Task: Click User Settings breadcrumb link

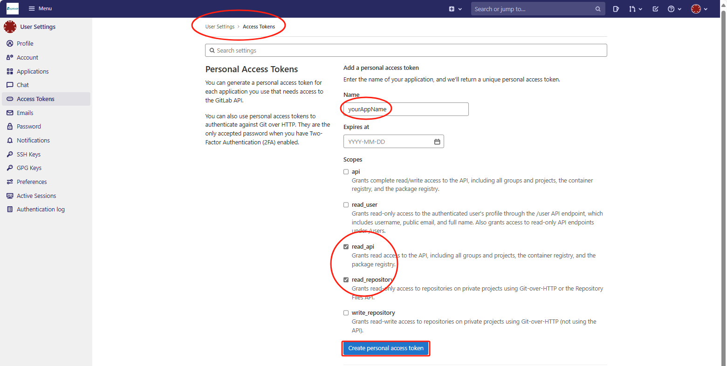Action: (x=220, y=27)
